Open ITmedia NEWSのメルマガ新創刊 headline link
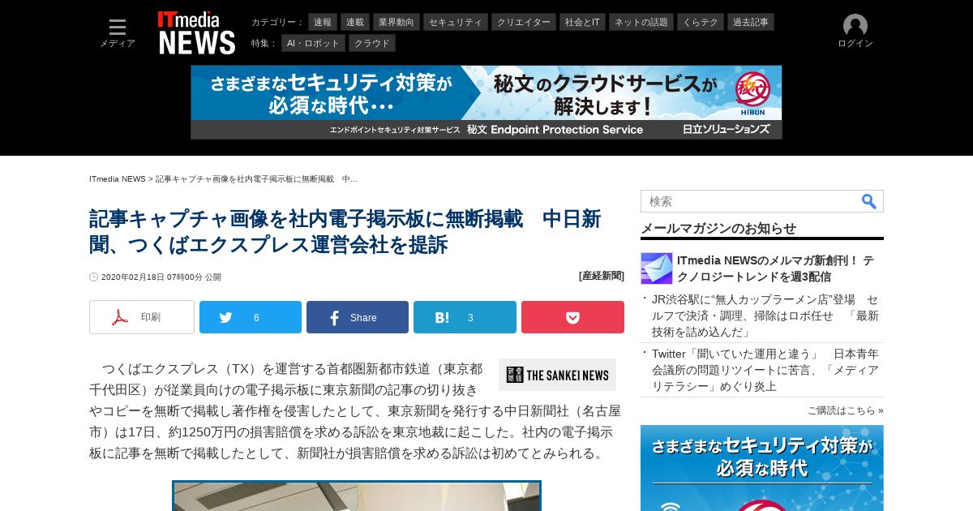The width and height of the screenshot is (973, 511). click(x=776, y=268)
